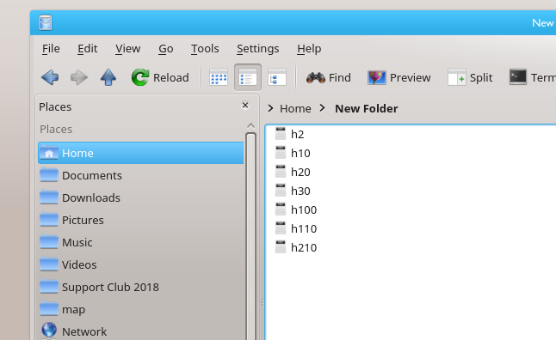Open the Edit menu
Image resolution: width=556 pixels, height=340 pixels.
click(87, 48)
